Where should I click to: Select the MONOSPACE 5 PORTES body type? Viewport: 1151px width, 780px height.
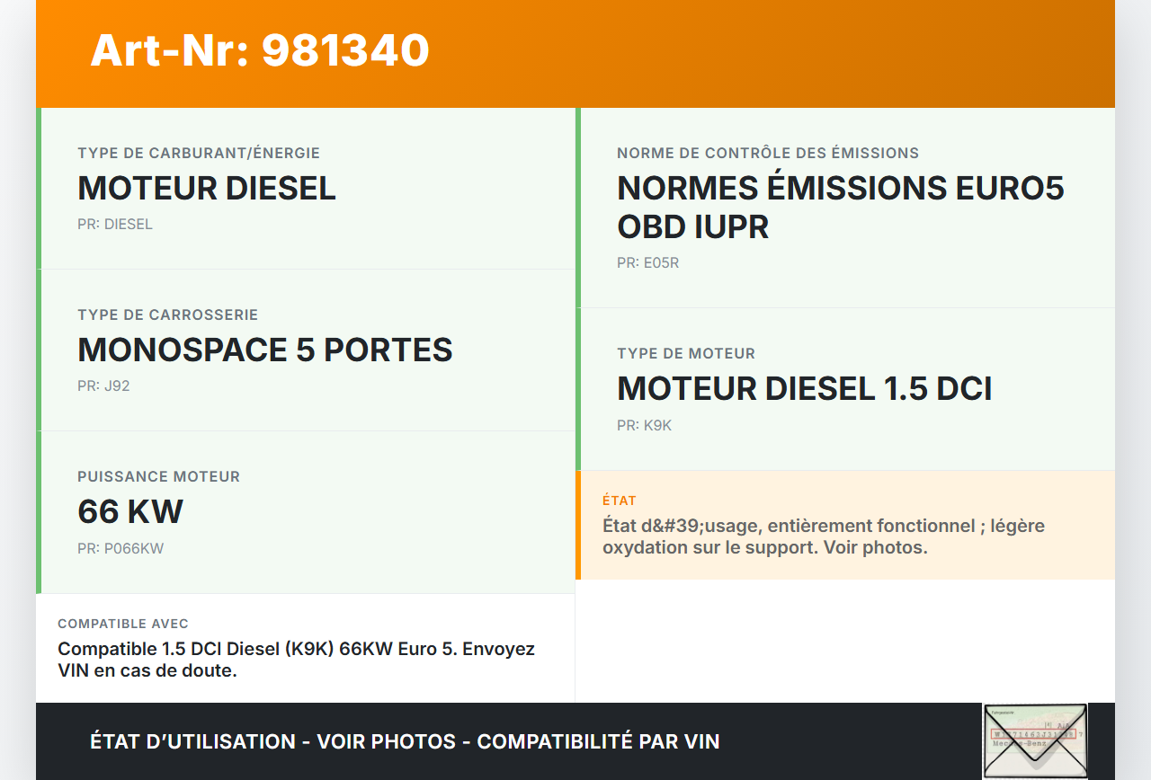point(265,350)
